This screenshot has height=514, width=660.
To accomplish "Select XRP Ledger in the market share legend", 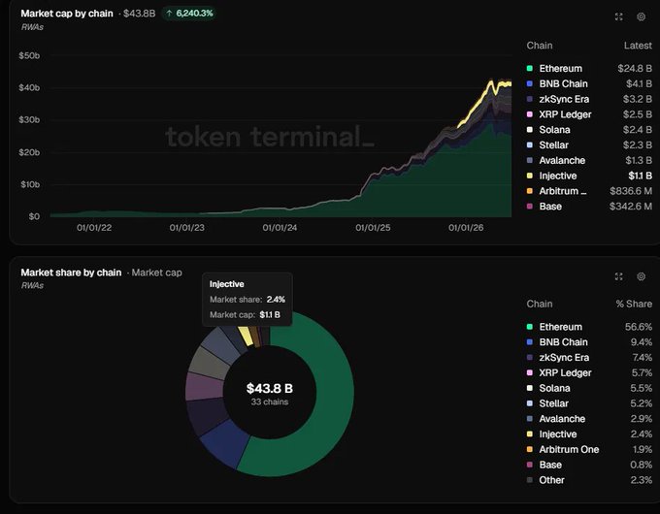I will click(x=565, y=372).
